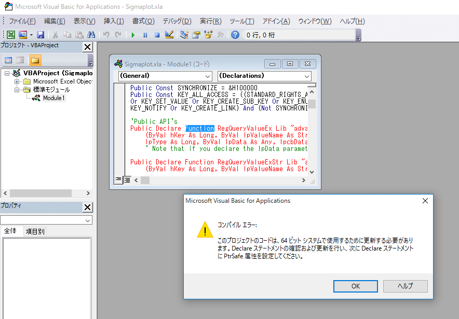Open the Insert UserForm dropdown arrow
Image resolution: width=459 pixels, height=319 pixels.
pyautogui.click(x=31, y=35)
